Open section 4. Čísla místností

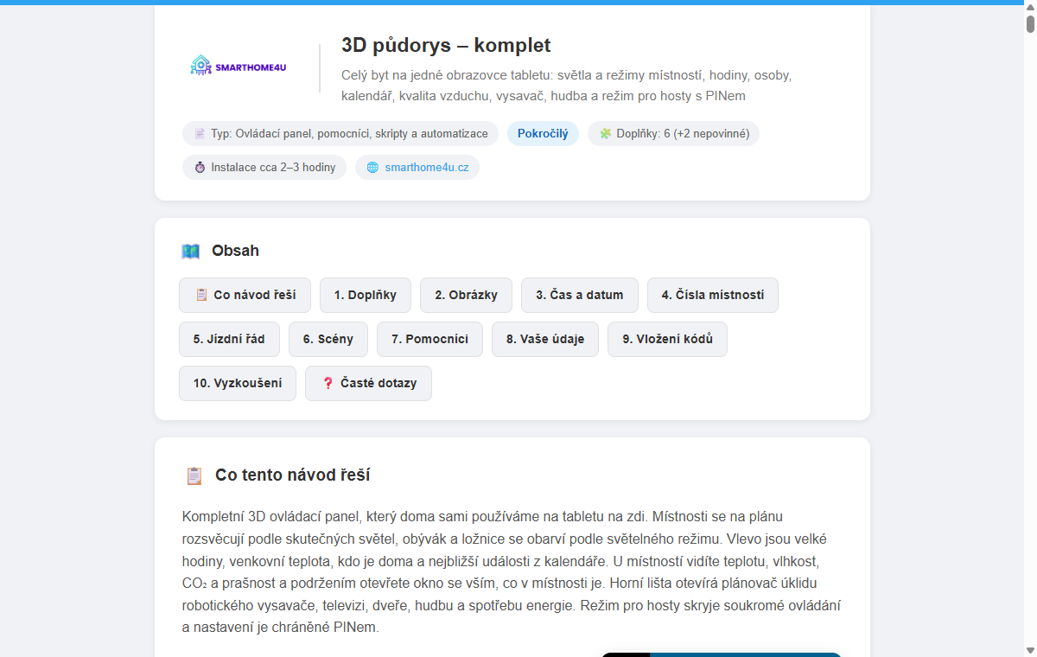(x=713, y=295)
